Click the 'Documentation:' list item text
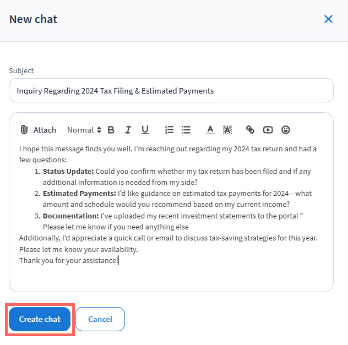348x345 pixels. point(70,216)
